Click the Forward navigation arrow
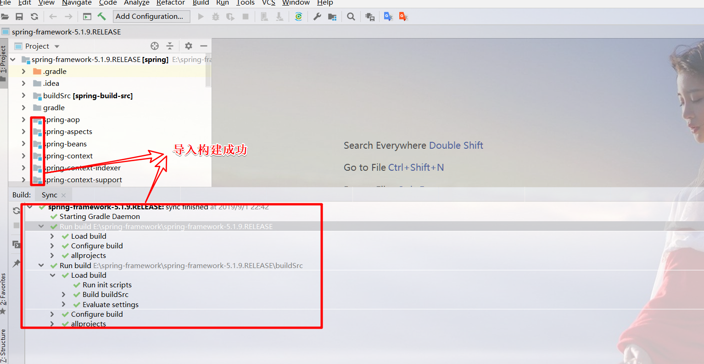This screenshot has width=704, height=364. point(68,17)
